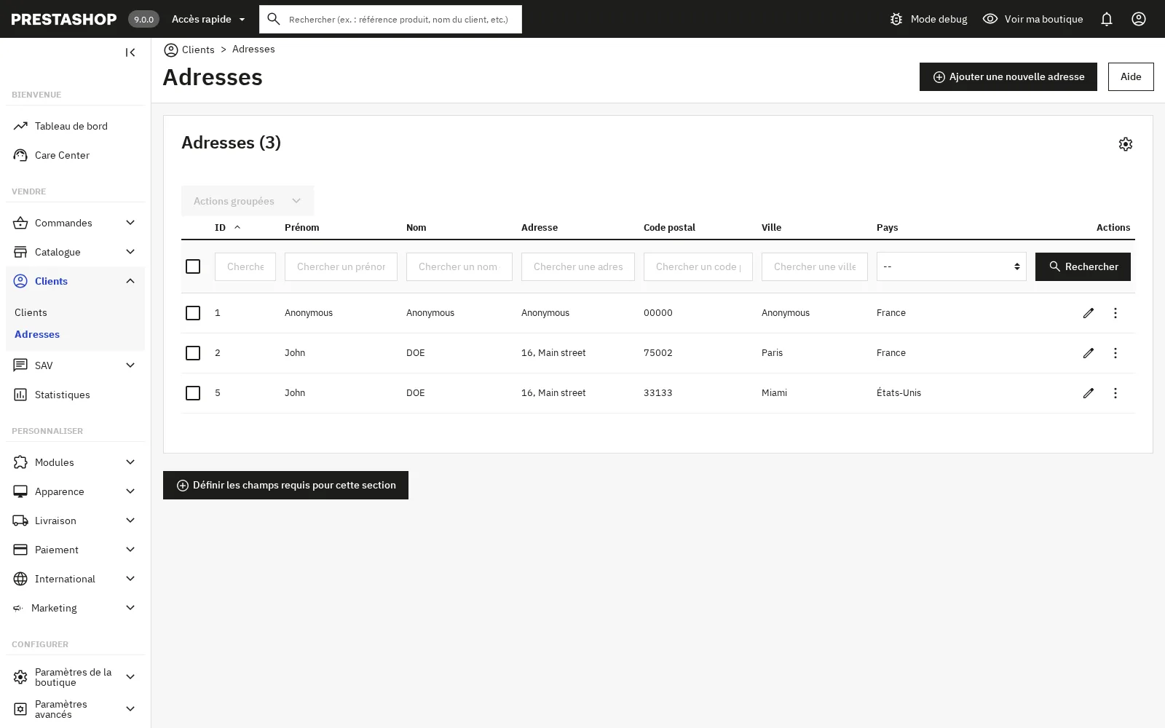Click the Tableau de bord trend icon
This screenshot has height=728, width=1165.
click(x=20, y=126)
